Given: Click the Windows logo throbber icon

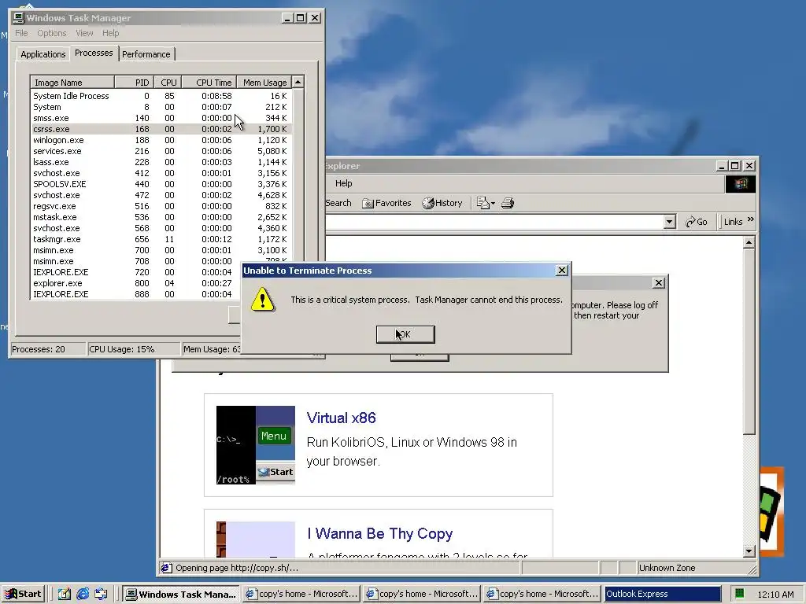Looking at the screenshot, I should coord(740,184).
